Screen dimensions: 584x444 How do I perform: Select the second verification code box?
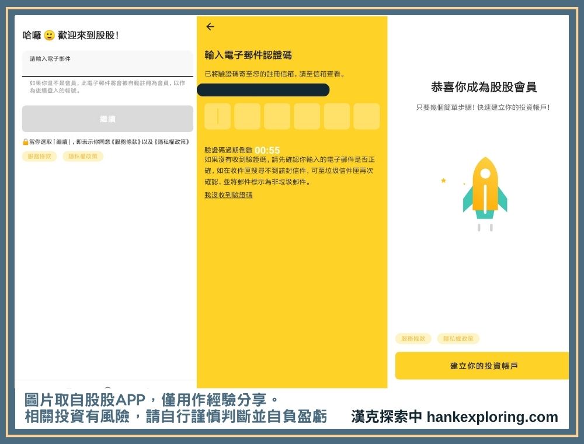click(x=247, y=116)
